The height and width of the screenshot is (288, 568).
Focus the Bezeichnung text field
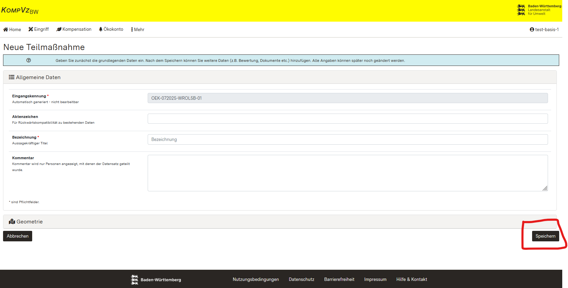coord(348,140)
